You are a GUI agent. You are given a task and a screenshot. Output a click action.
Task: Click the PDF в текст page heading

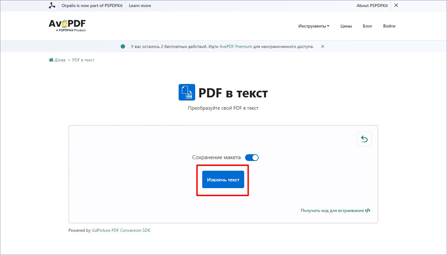(x=233, y=93)
